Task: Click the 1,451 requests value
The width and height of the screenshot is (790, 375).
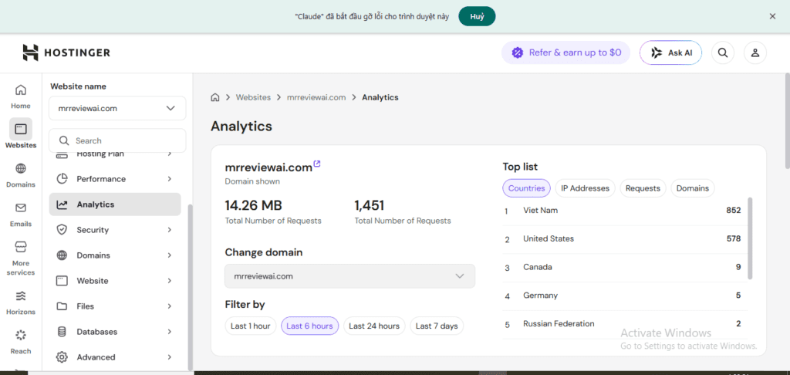Action: (370, 206)
